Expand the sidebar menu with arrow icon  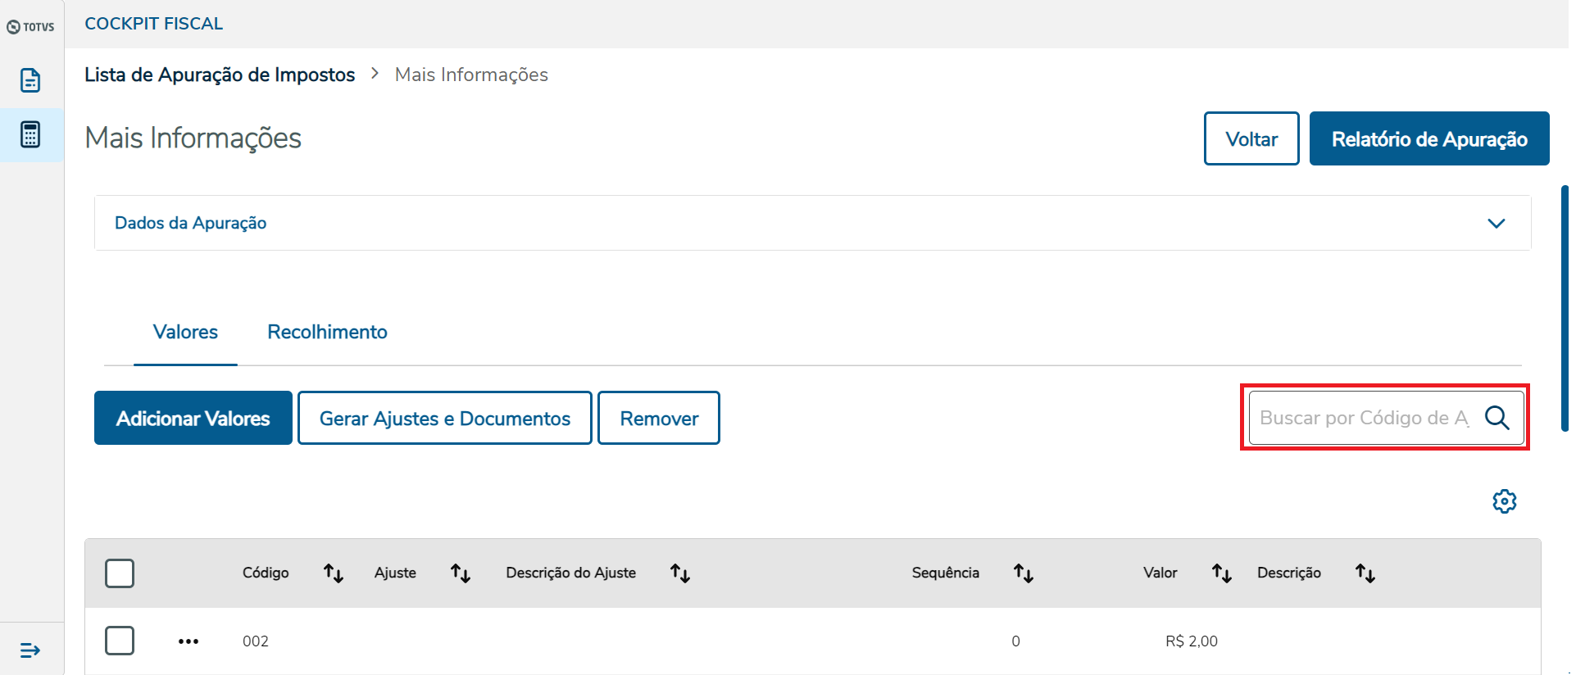tap(30, 650)
